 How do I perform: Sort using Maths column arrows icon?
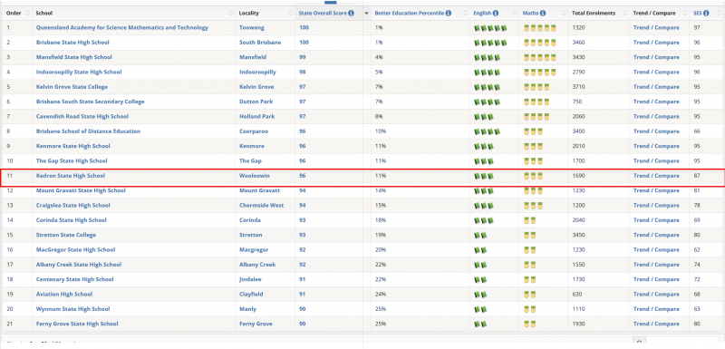tap(564, 14)
